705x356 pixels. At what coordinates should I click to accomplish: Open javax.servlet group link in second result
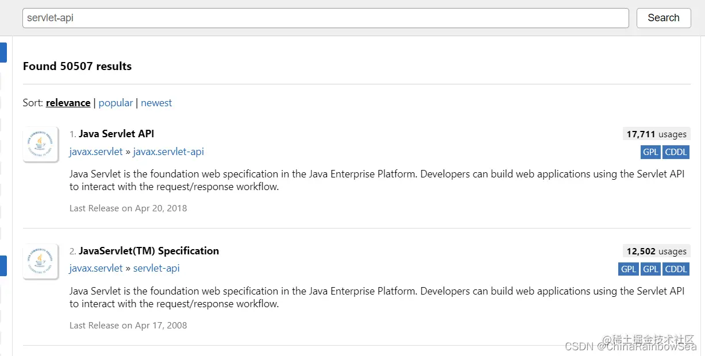tap(96, 269)
